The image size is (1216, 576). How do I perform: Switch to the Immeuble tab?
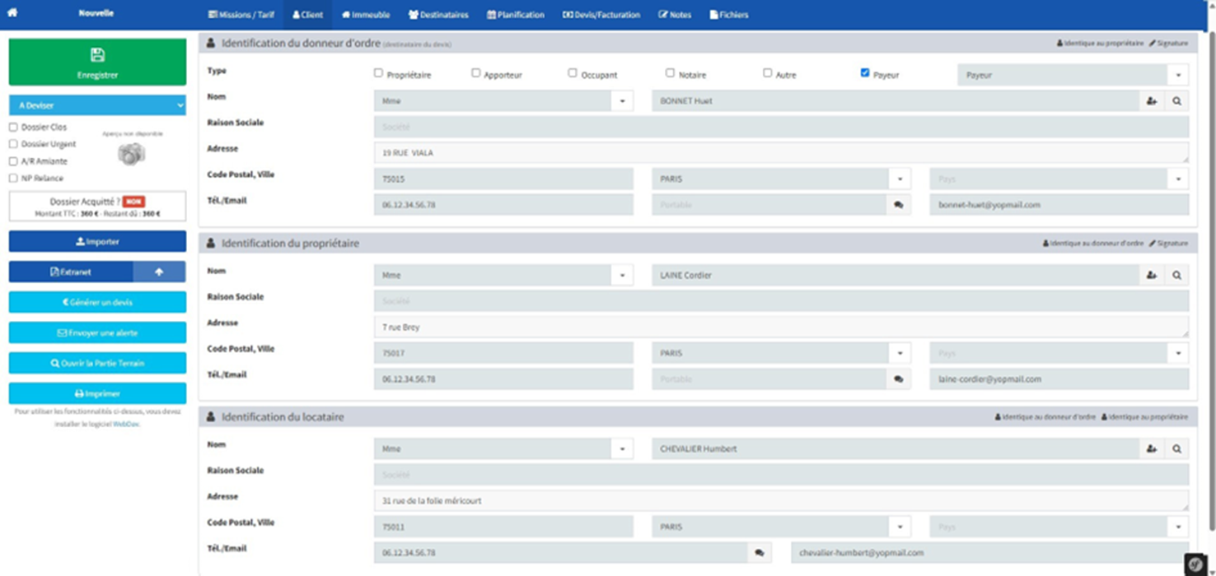366,15
